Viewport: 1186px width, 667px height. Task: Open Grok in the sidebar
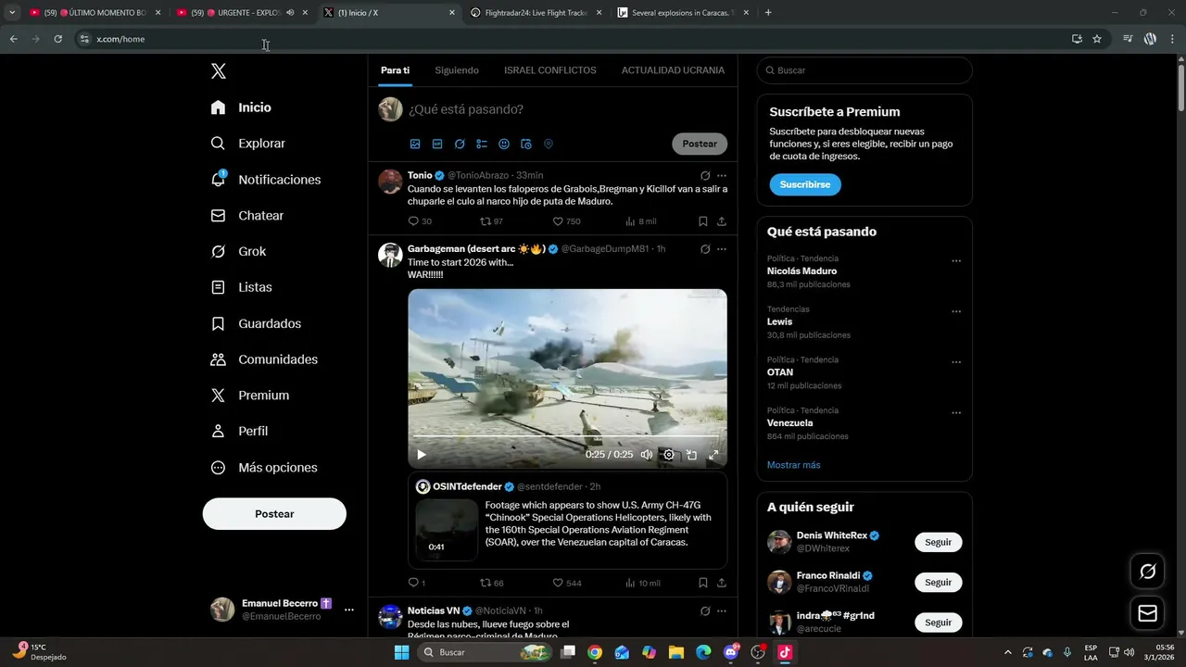238,251
